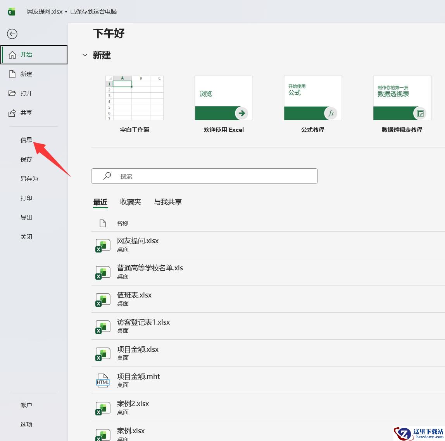Collapse the 新建 section chevron

(x=85, y=55)
